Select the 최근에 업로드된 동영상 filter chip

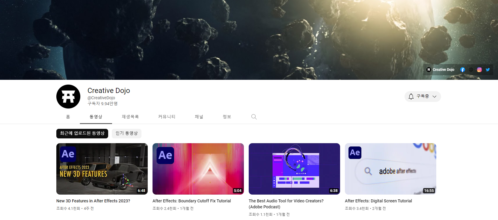tap(82, 134)
